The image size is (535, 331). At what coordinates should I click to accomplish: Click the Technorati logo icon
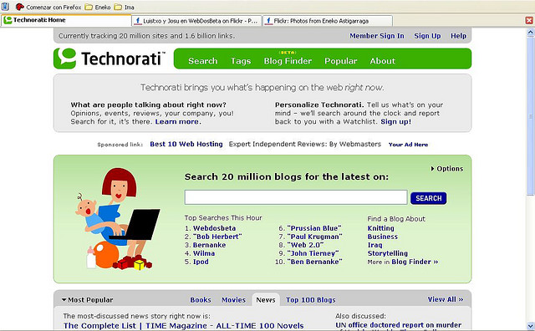point(65,59)
